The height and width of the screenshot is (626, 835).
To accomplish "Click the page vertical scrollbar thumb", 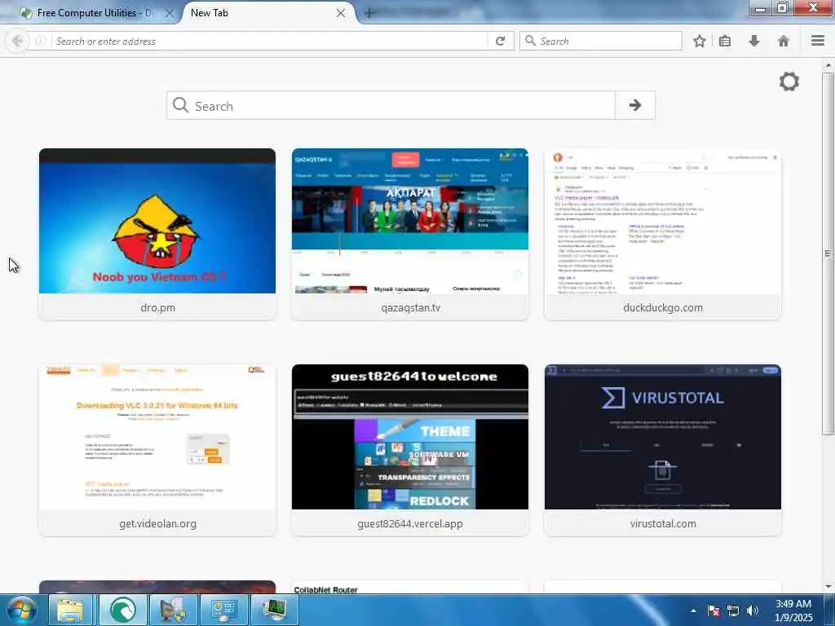I will pos(828,253).
